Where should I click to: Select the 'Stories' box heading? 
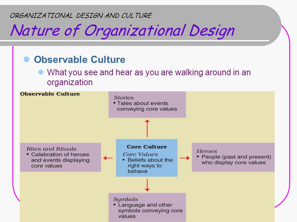(124, 98)
